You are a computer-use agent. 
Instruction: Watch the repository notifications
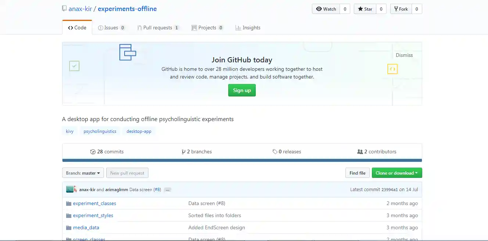(326, 9)
